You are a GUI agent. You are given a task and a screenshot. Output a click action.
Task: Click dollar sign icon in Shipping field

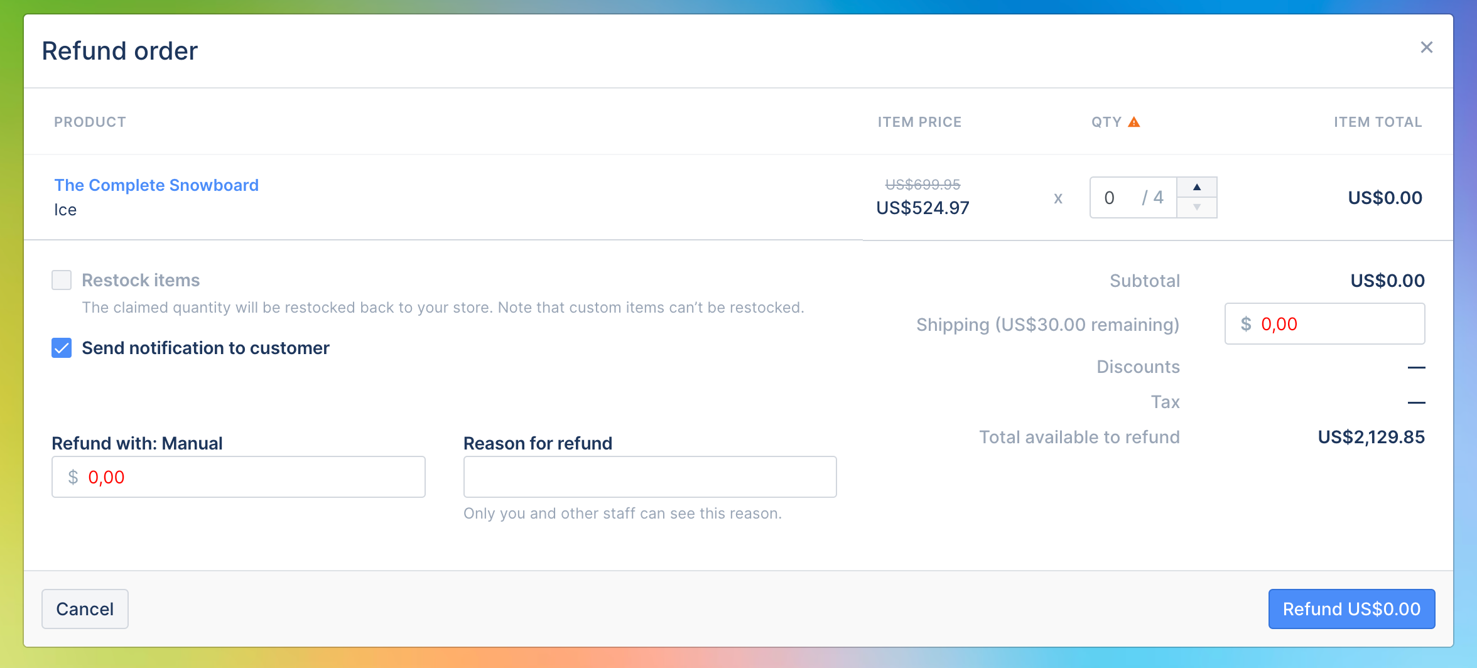coord(1246,324)
